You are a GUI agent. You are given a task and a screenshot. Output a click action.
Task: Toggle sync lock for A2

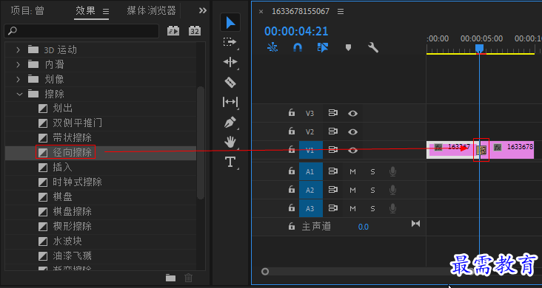[333, 190]
